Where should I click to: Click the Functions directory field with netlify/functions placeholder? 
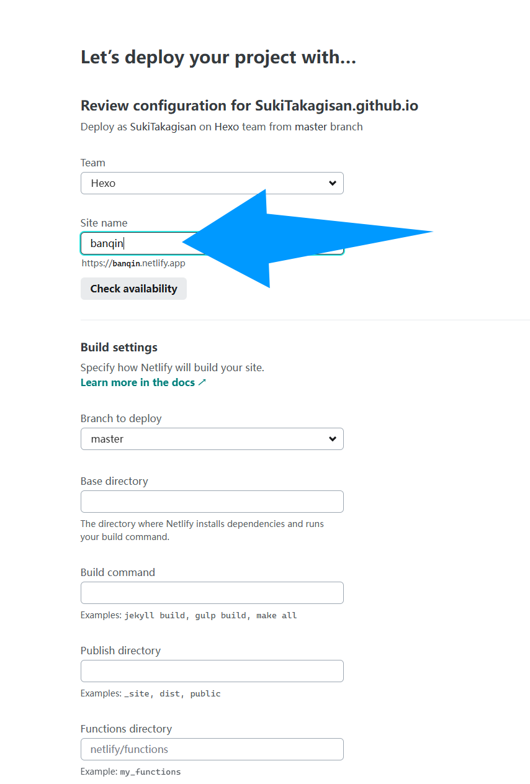[212, 749]
